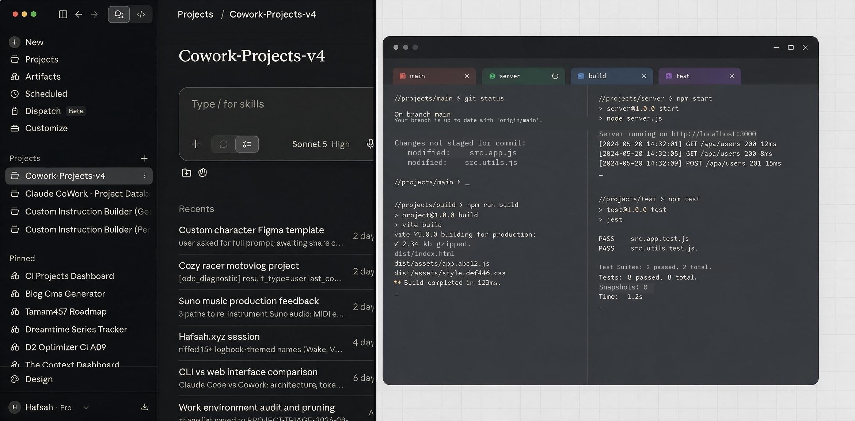Go forward with the right arrow

point(94,14)
